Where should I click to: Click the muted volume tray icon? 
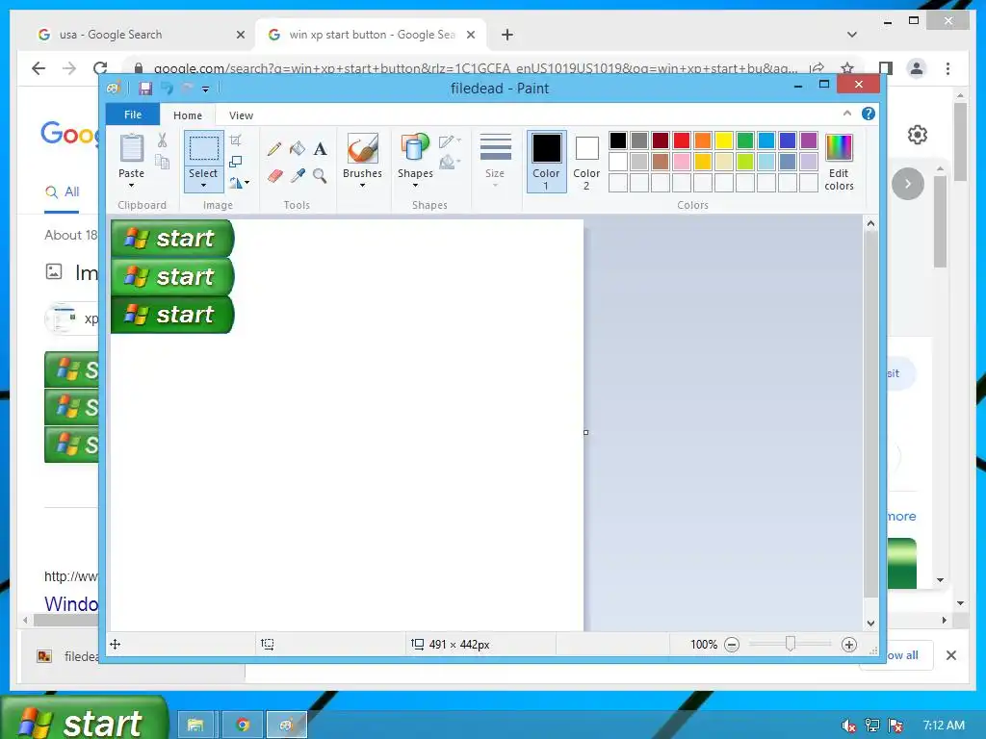[x=848, y=726]
